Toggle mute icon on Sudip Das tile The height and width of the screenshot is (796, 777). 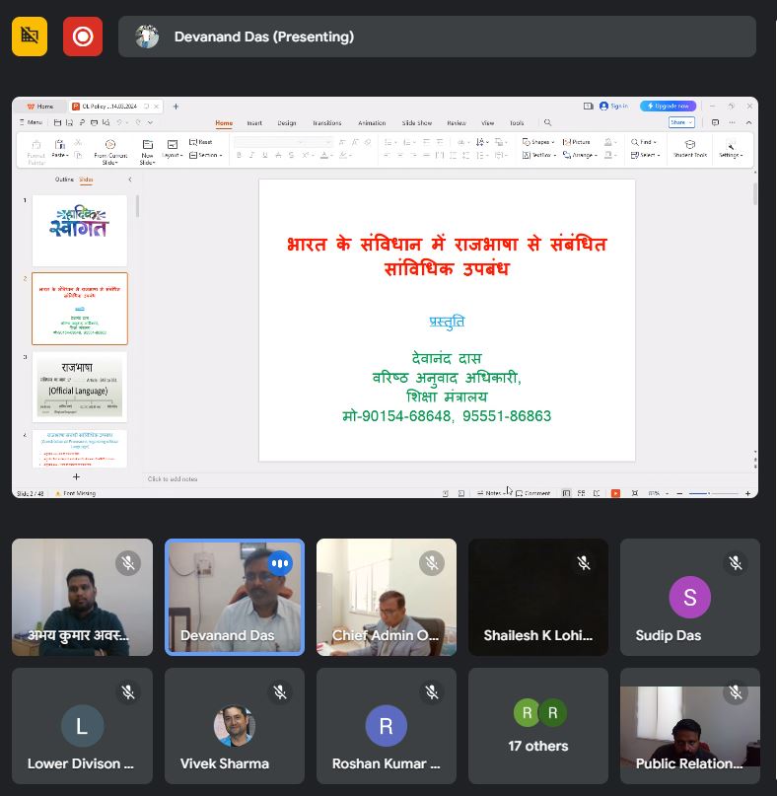(x=736, y=563)
